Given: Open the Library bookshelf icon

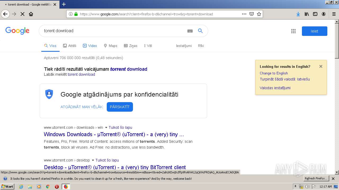Looking at the screenshot, I should pyautogui.click(x=307, y=14).
